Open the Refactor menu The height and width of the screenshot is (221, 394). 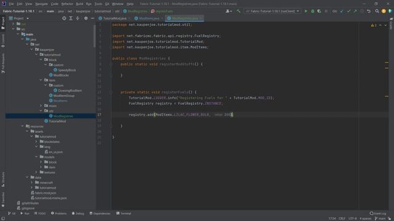pyautogui.click(x=67, y=4)
